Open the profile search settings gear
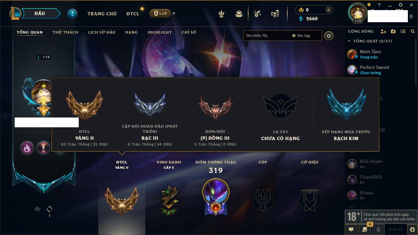Image resolution: width=418 pixels, height=235 pixels. click(329, 36)
